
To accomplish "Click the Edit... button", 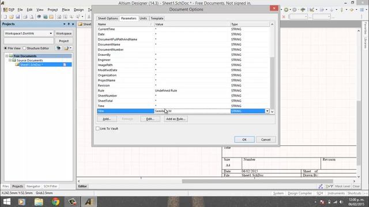I will [150, 119].
